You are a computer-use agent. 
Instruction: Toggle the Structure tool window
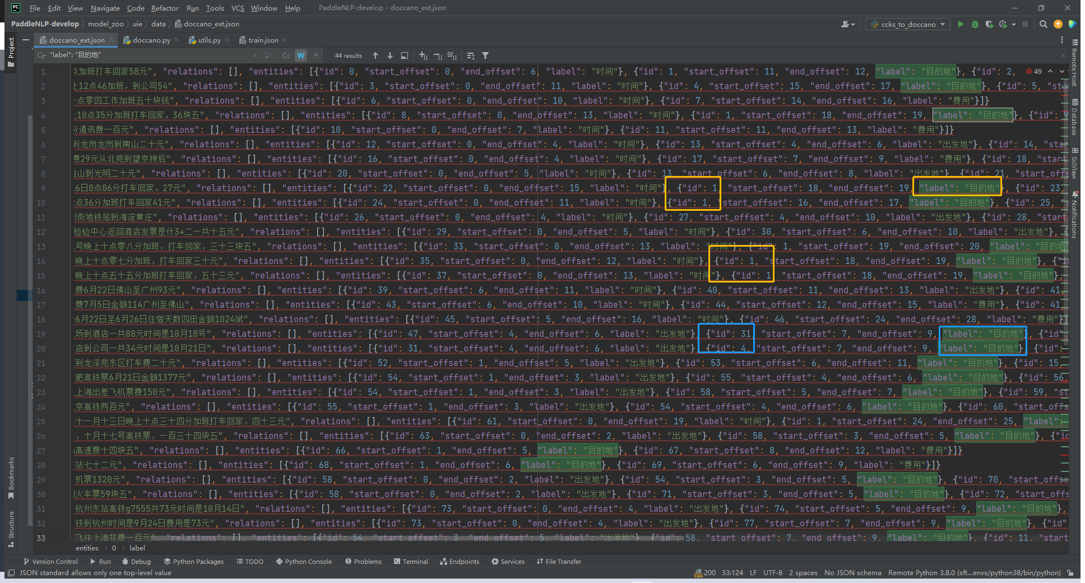pos(11,529)
